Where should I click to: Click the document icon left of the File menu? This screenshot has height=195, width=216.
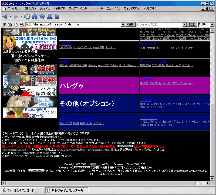click(4, 9)
